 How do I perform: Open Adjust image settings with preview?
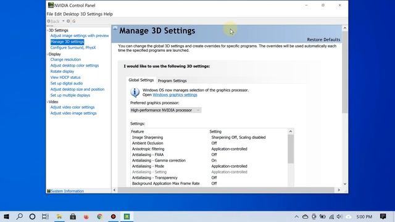[x=80, y=36]
